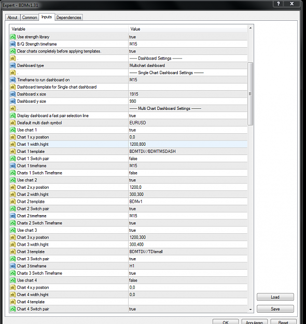Select the M15 value of B/Q Strength timeframe
Viewport: 306px width, 324px height.
pyautogui.click(x=133, y=44)
